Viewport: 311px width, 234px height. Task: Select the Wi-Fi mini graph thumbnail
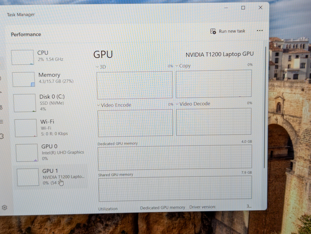tap(26, 128)
